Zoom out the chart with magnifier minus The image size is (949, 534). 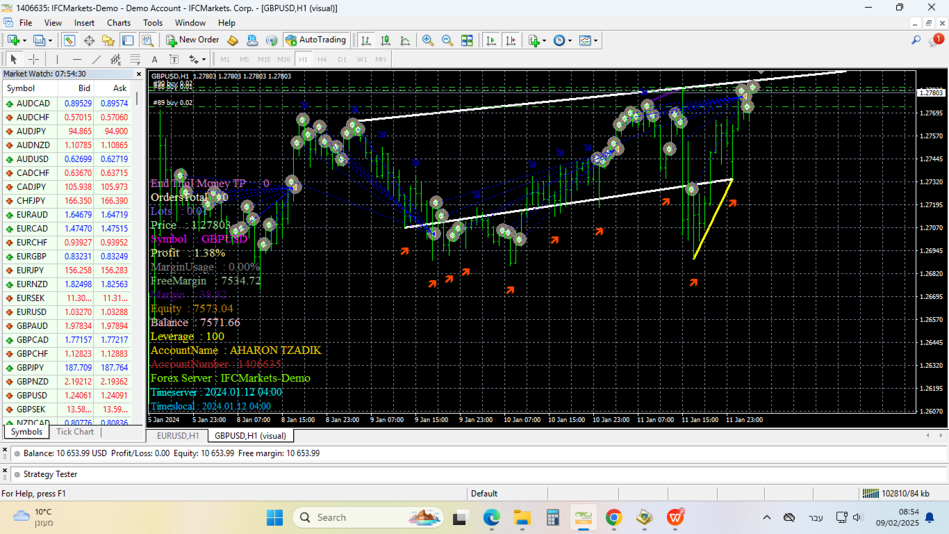coord(447,40)
